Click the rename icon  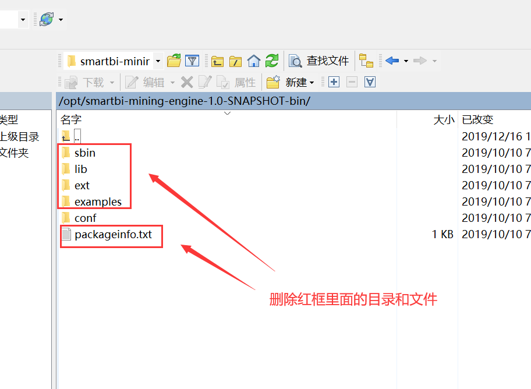click(x=205, y=82)
